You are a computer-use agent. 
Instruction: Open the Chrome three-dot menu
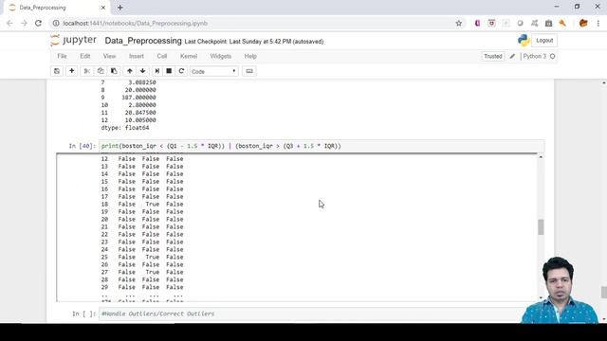click(598, 23)
